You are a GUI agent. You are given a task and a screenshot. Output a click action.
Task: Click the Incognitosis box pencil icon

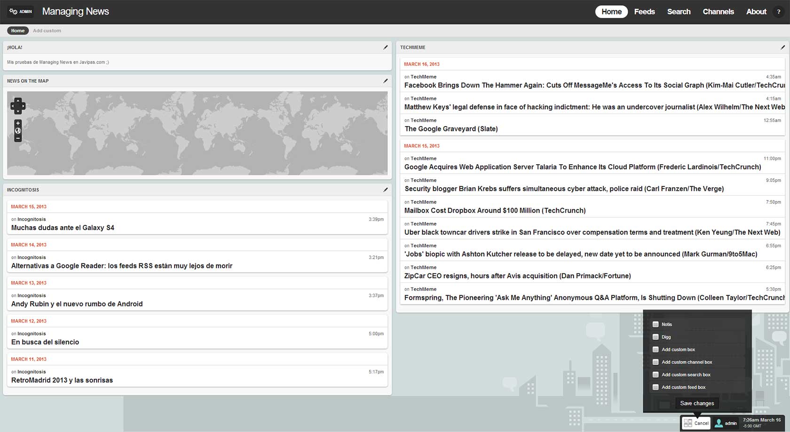point(386,190)
